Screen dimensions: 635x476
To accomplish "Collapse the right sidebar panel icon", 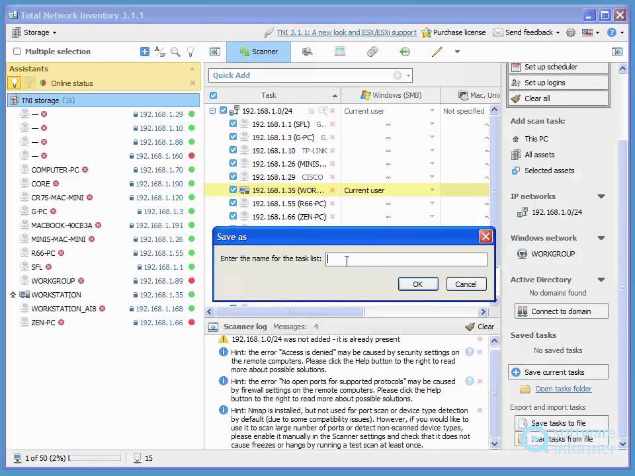I will [616, 52].
